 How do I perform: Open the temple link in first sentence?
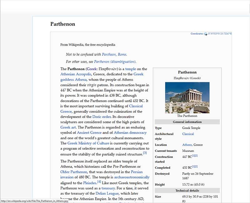[x=131, y=69]
